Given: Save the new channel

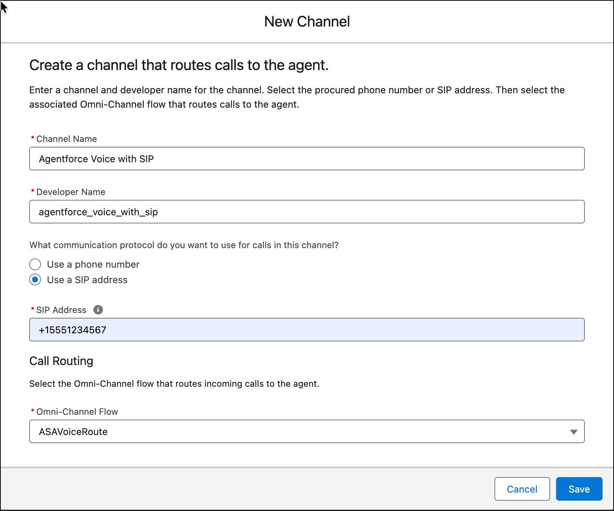Looking at the screenshot, I should point(579,489).
